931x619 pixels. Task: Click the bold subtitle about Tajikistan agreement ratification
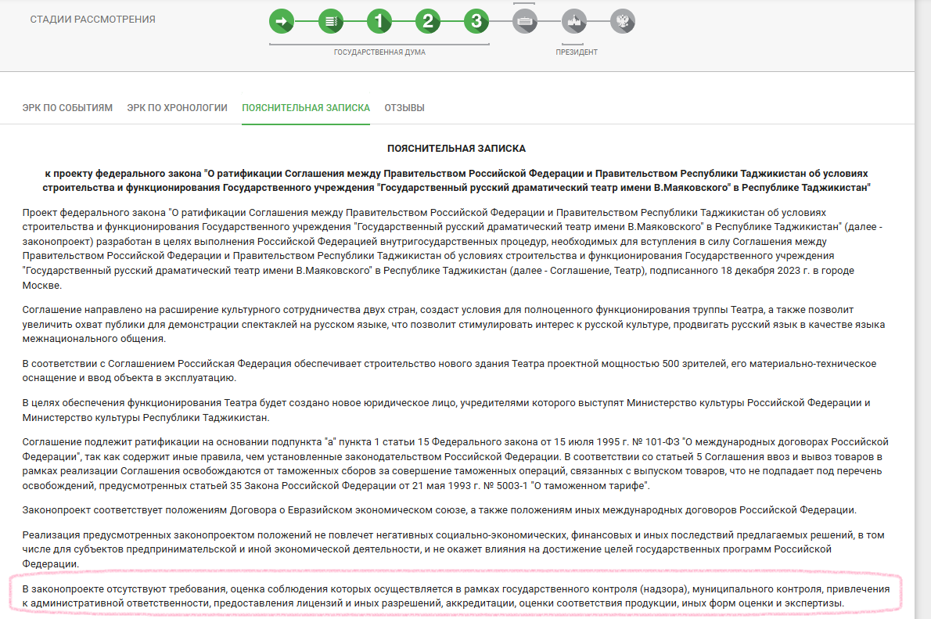point(456,180)
